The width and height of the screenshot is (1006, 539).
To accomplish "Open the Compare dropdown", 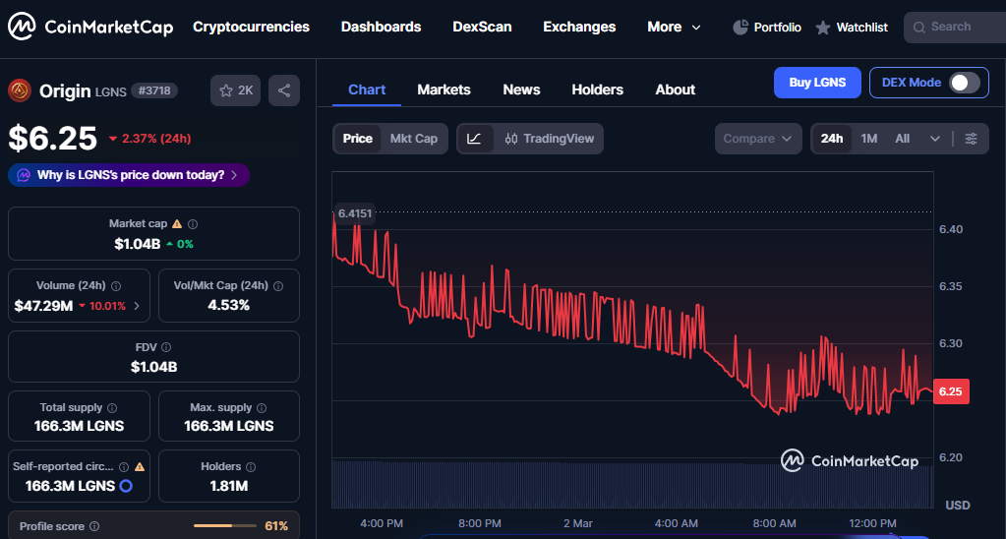I will pos(758,139).
